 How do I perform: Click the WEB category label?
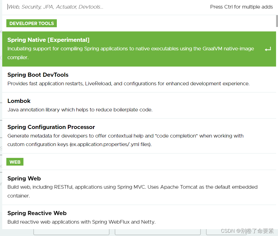(x=15, y=162)
